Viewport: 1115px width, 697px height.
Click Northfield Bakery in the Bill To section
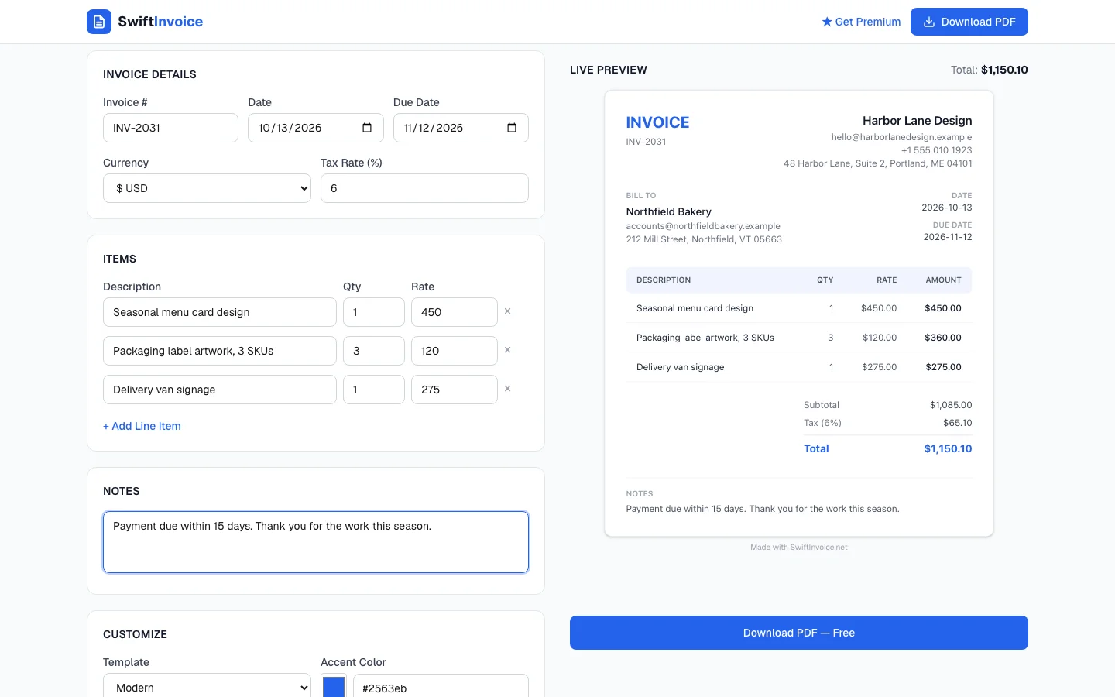point(669,211)
